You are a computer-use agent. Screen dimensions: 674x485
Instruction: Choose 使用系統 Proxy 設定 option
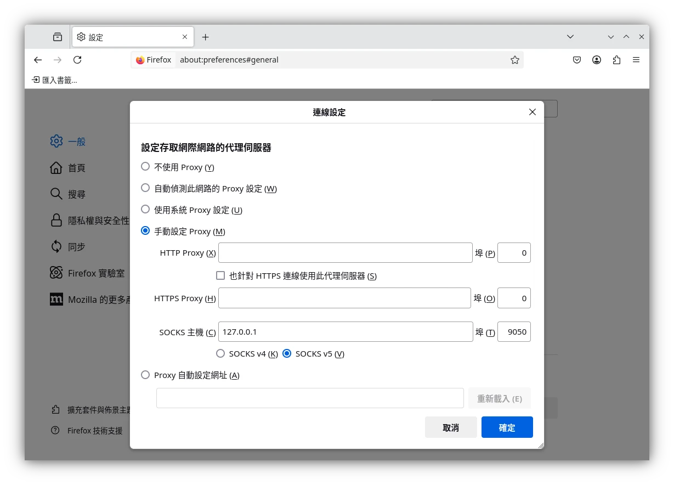pyautogui.click(x=145, y=210)
